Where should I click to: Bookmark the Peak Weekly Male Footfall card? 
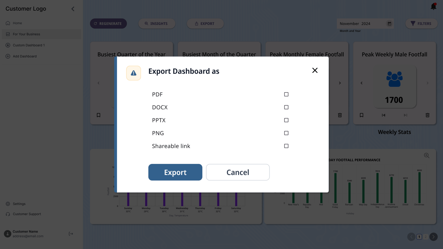coord(361,115)
